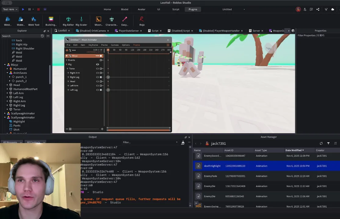
Task: Pause the running playtest
Action: click(30, 9)
